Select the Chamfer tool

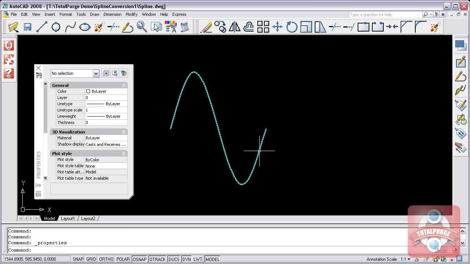click(406, 27)
